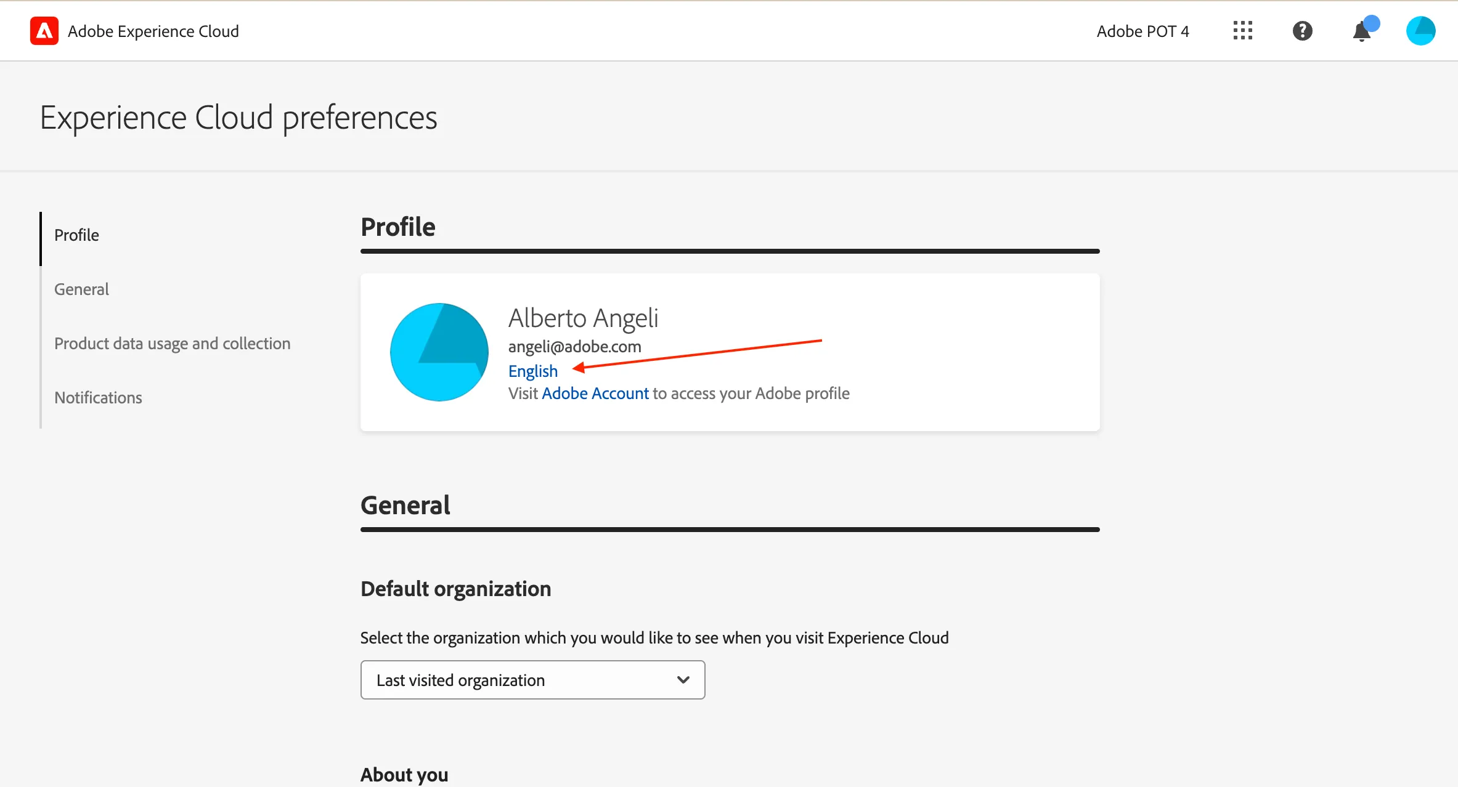The image size is (1458, 787).
Task: Click the Adobe Experience Cloud title
Action: click(x=153, y=31)
